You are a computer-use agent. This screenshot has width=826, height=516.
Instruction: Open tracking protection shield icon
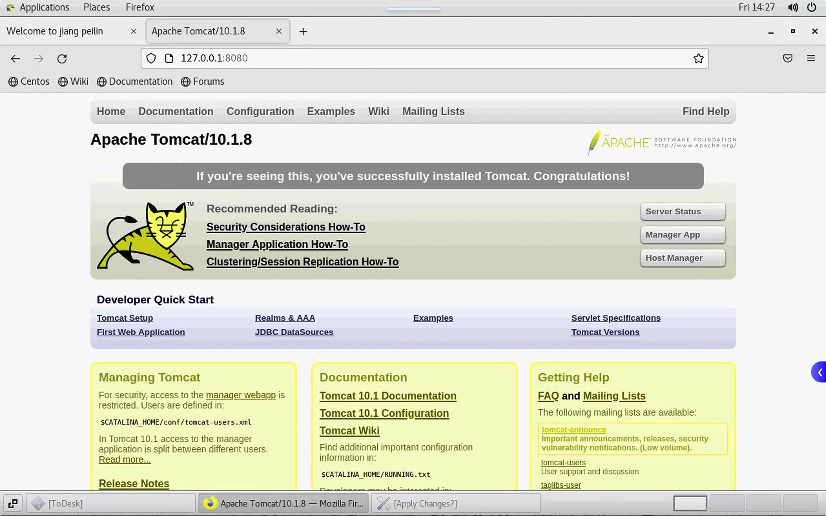click(151, 58)
